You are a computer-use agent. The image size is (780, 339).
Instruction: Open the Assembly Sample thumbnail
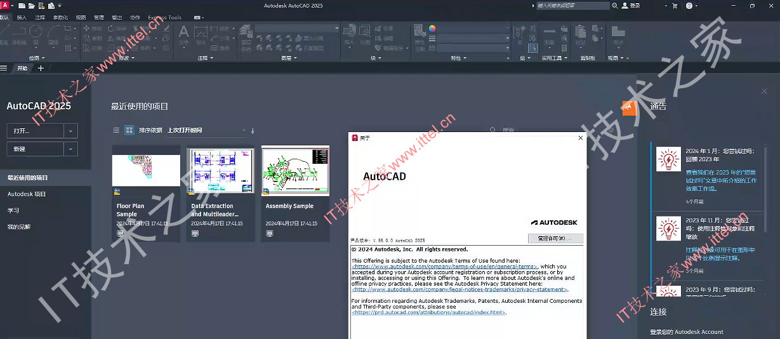296,169
